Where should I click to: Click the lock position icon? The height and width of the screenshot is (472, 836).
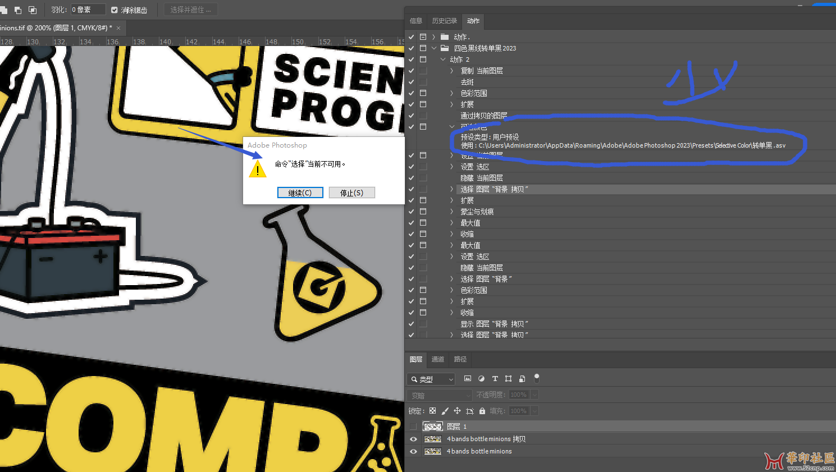click(457, 411)
